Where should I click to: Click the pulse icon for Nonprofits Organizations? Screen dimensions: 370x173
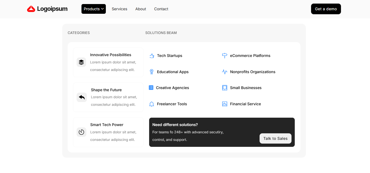pos(225,72)
